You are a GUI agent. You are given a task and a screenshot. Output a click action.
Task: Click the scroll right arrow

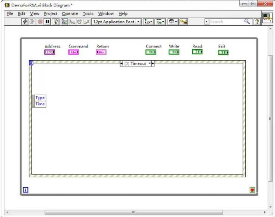point(265,212)
